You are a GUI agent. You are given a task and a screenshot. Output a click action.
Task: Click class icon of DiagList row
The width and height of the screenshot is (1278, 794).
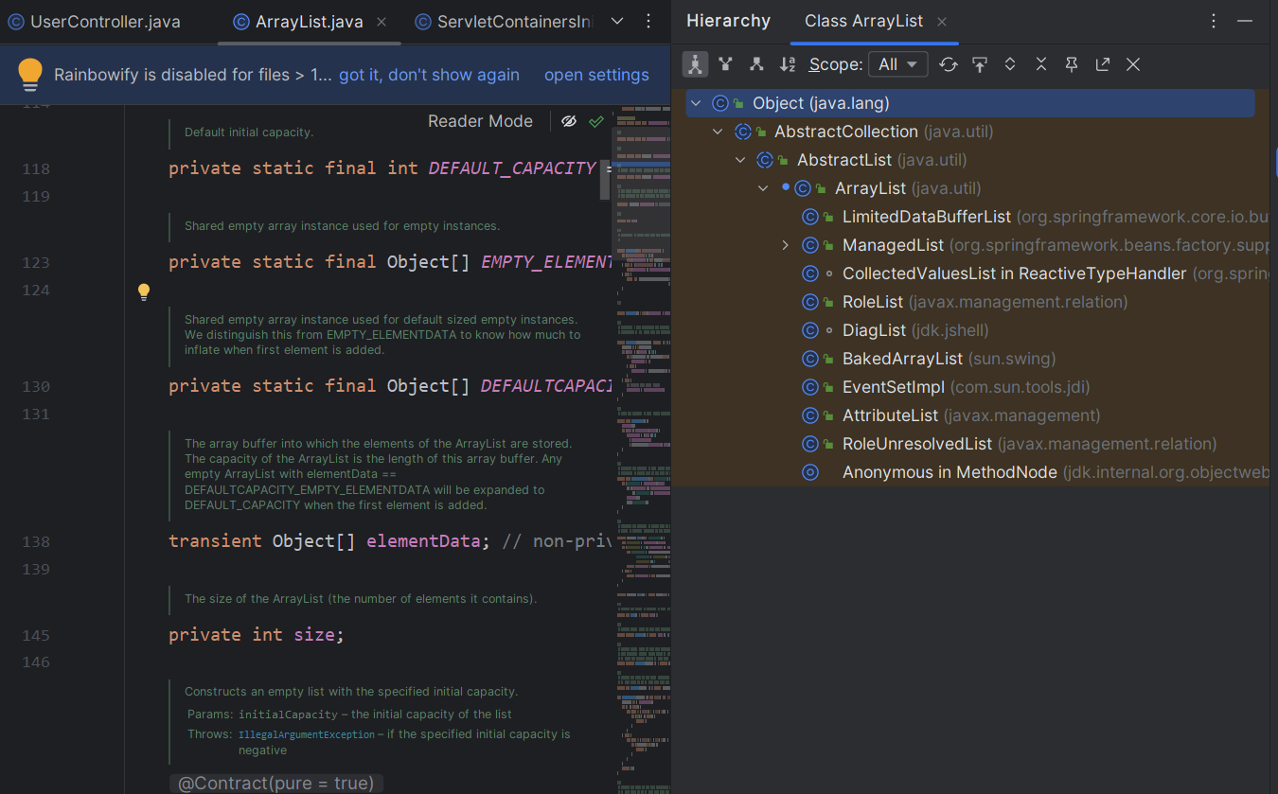tap(810, 330)
